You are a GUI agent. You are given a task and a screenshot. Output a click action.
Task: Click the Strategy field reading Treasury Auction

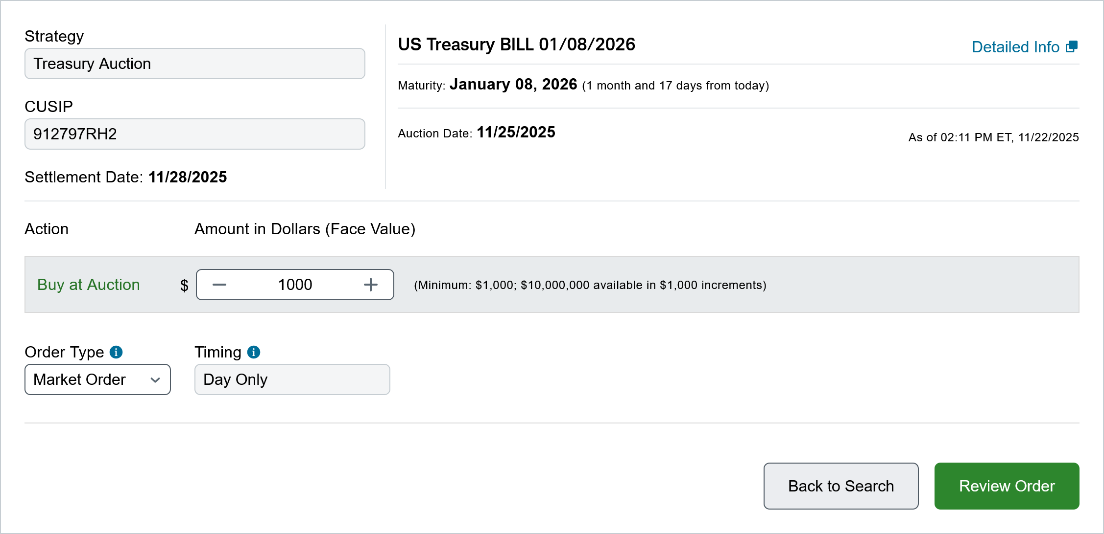tap(194, 64)
